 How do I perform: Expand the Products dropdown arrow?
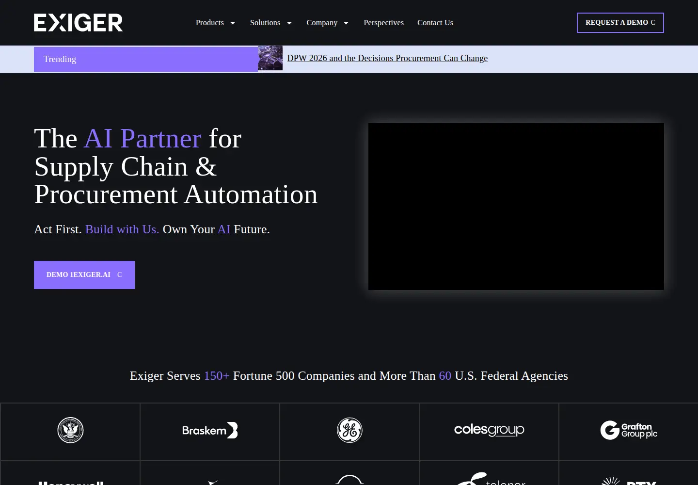click(x=233, y=23)
